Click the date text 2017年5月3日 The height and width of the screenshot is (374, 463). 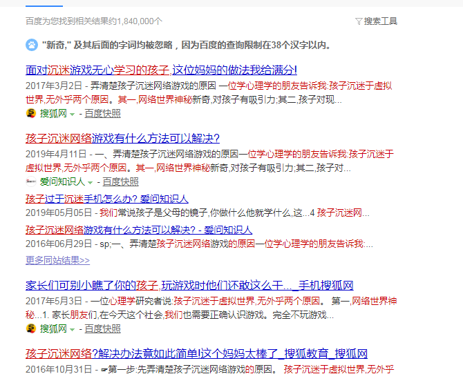(x=54, y=301)
